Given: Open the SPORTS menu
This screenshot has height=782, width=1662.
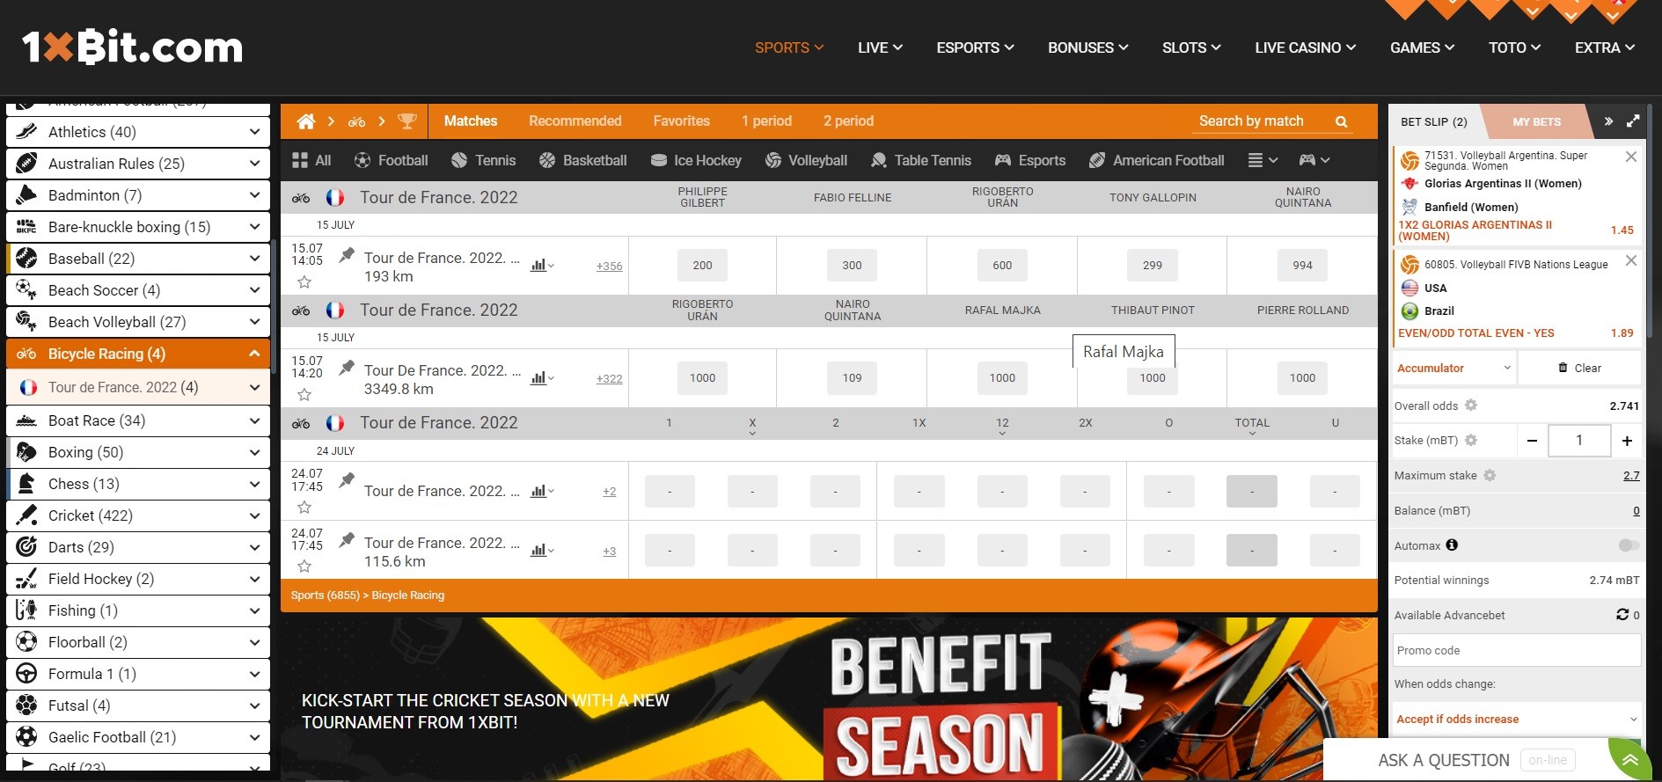Looking at the screenshot, I should [789, 48].
